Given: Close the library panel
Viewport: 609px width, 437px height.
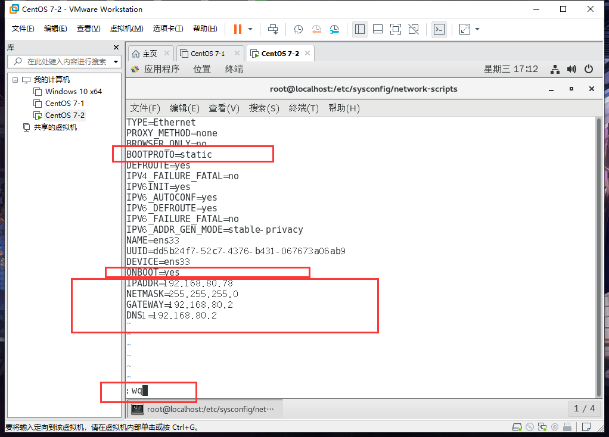Looking at the screenshot, I should click(116, 48).
